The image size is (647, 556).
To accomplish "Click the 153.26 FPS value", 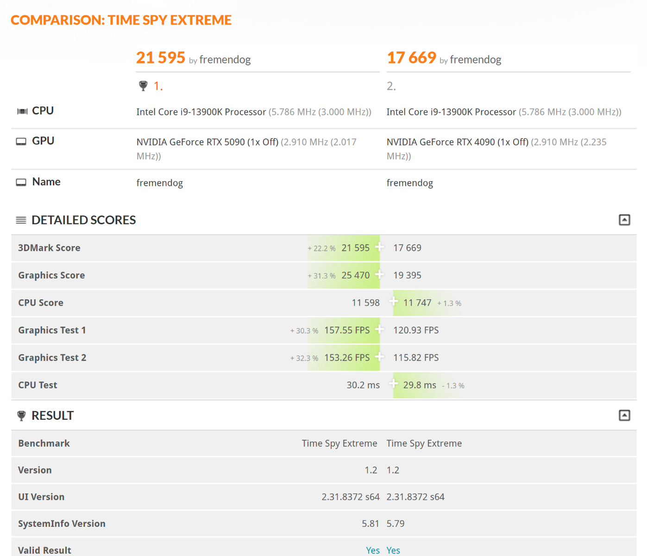I will 347,358.
